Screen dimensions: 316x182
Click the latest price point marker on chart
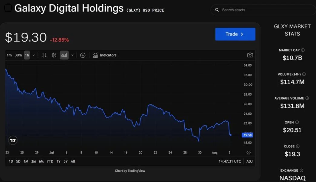[x=231, y=135]
